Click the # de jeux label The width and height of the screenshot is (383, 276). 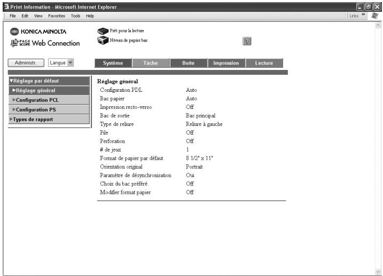[x=111, y=149]
